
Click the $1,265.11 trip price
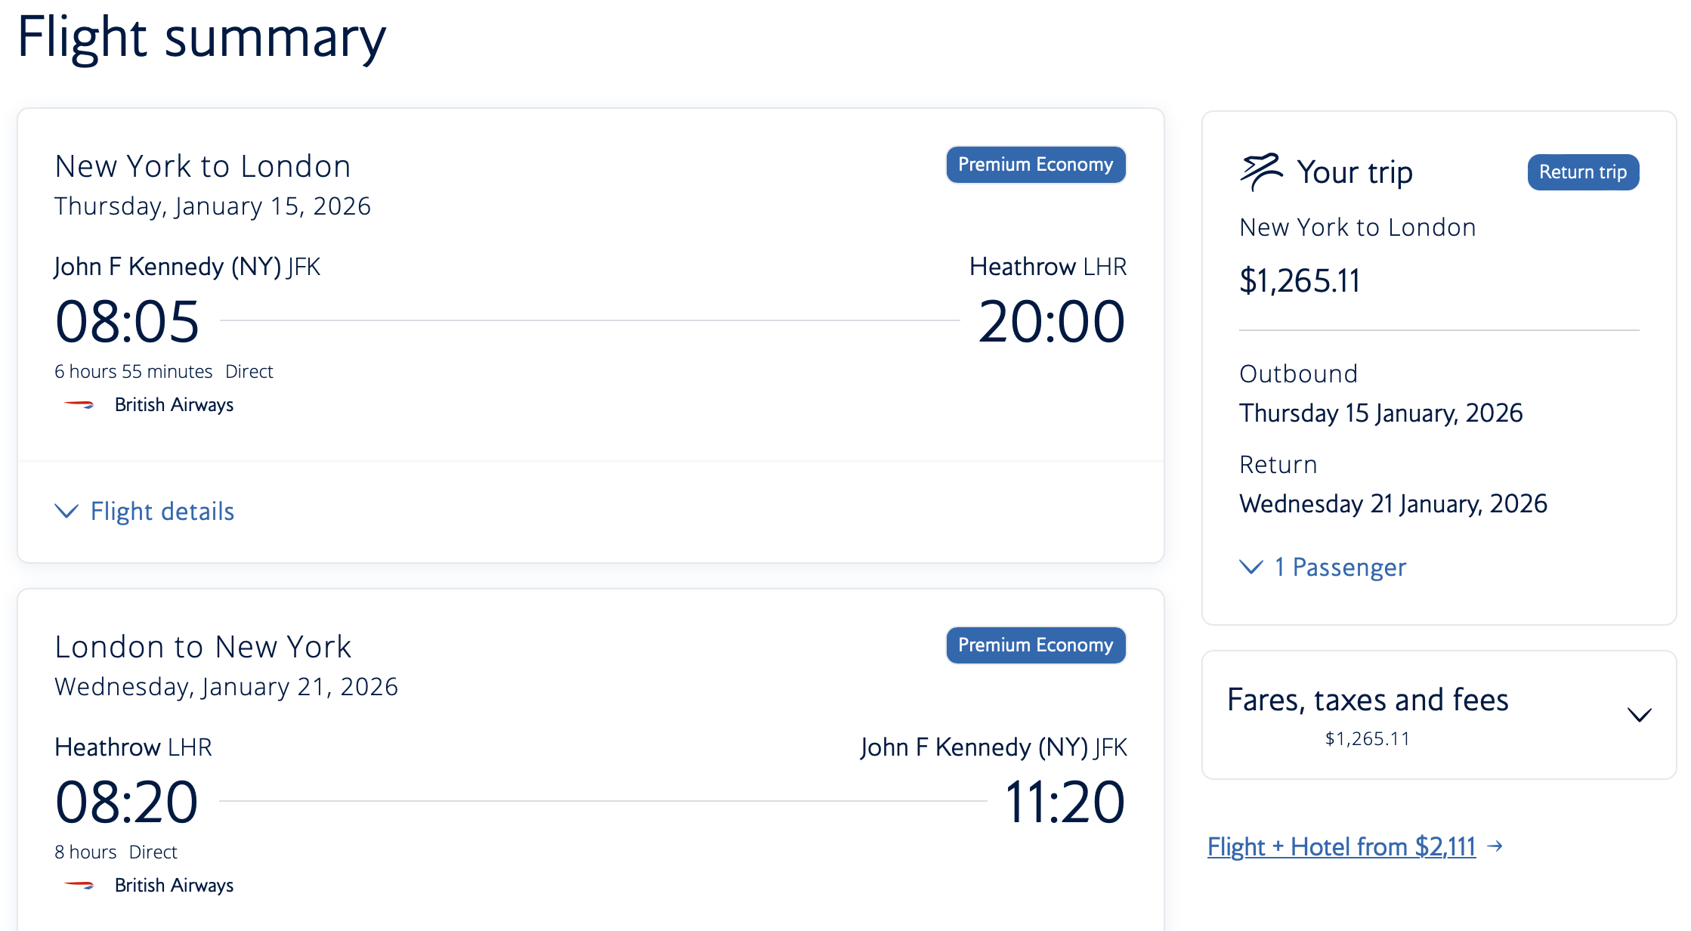(1300, 281)
